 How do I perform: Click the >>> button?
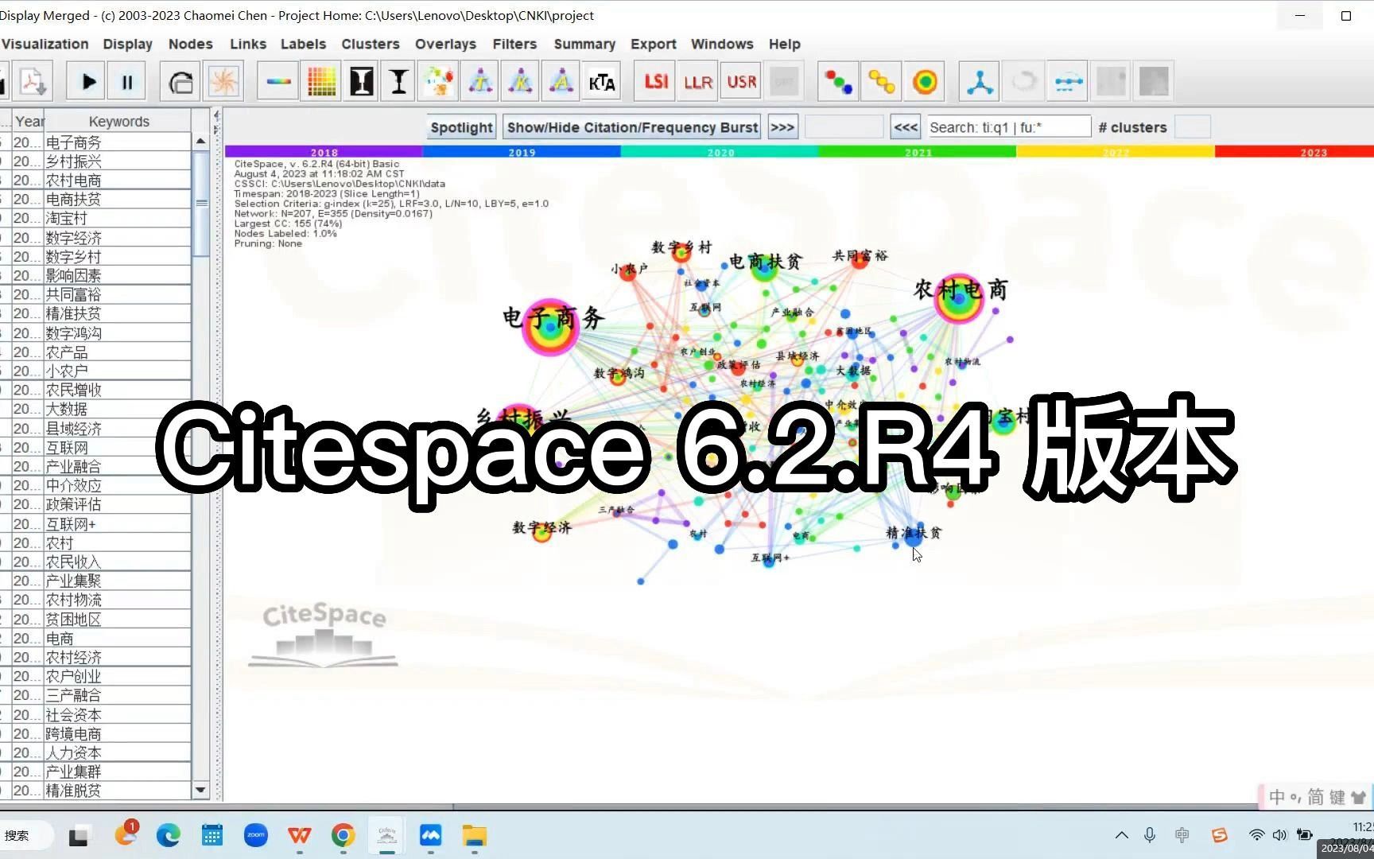click(782, 127)
